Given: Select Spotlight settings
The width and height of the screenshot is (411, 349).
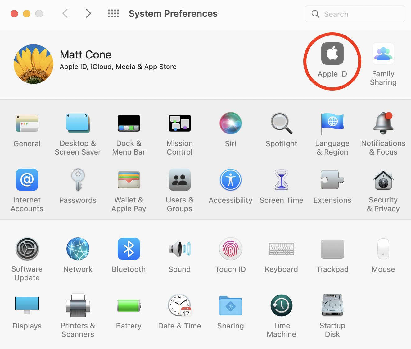Looking at the screenshot, I should click(x=281, y=123).
